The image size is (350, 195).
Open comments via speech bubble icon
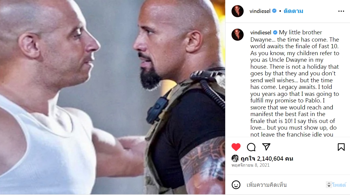[x=251, y=147]
